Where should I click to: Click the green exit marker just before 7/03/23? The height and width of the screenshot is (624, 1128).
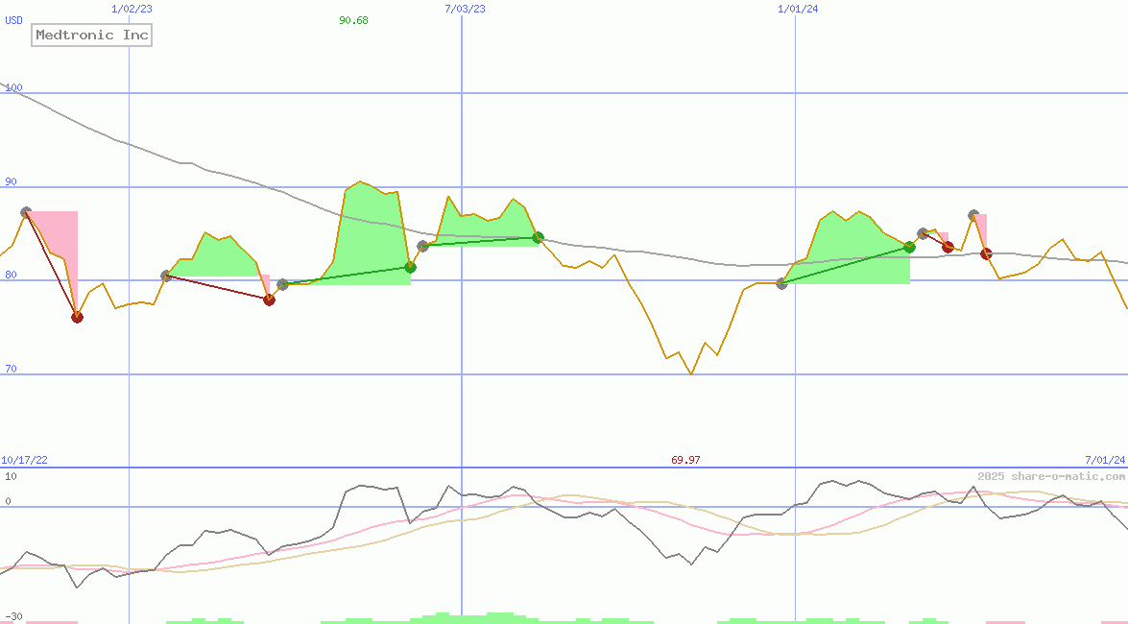point(410,267)
